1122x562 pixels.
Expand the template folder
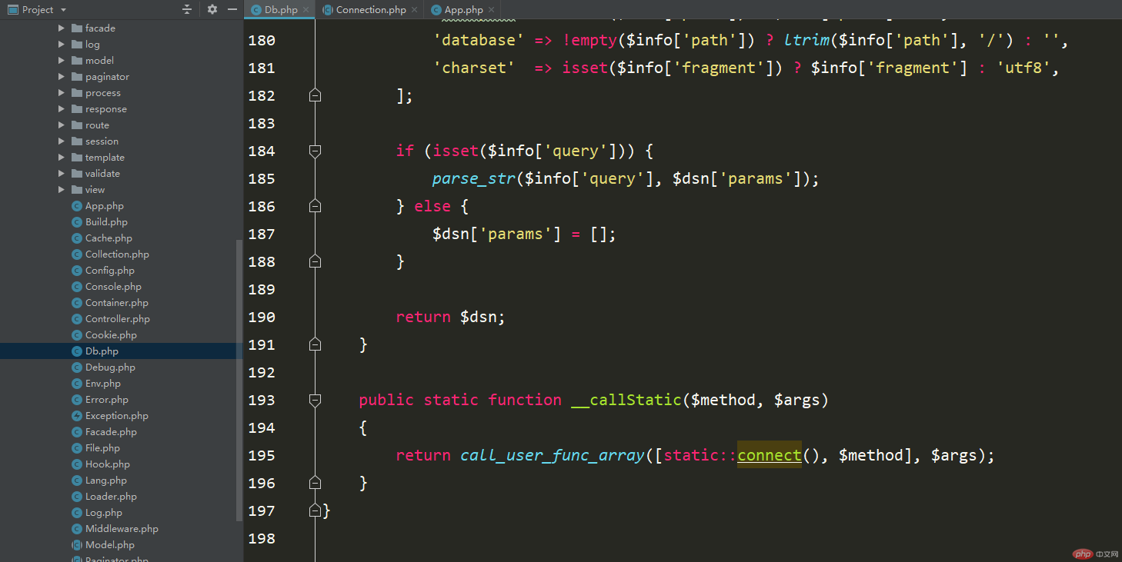coord(62,158)
